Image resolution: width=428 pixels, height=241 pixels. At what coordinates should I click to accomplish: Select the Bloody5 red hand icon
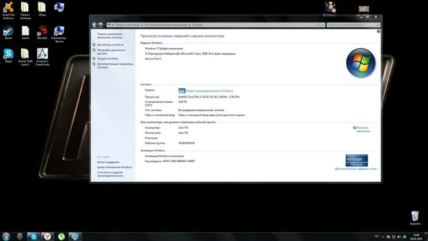pos(42,32)
